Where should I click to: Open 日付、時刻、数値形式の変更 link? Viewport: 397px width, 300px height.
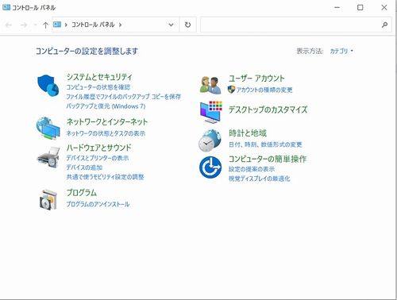265,144
